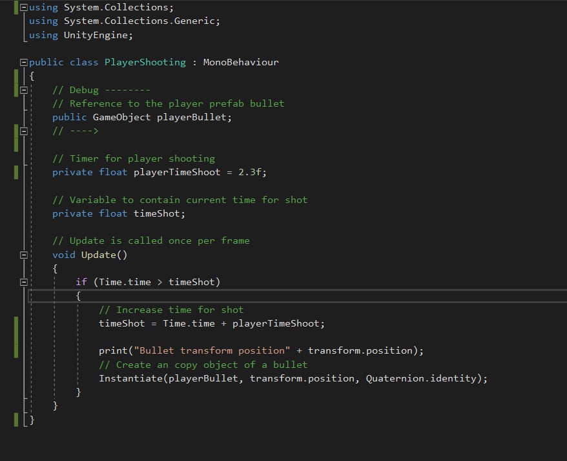Click the 'UnityEngine' namespace name
The width and height of the screenshot is (567, 461).
tap(96, 35)
